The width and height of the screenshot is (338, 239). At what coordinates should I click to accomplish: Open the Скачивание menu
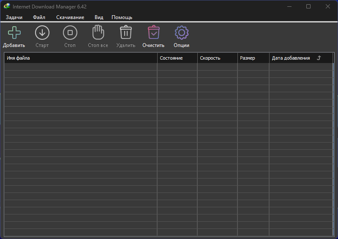pyautogui.click(x=70, y=17)
